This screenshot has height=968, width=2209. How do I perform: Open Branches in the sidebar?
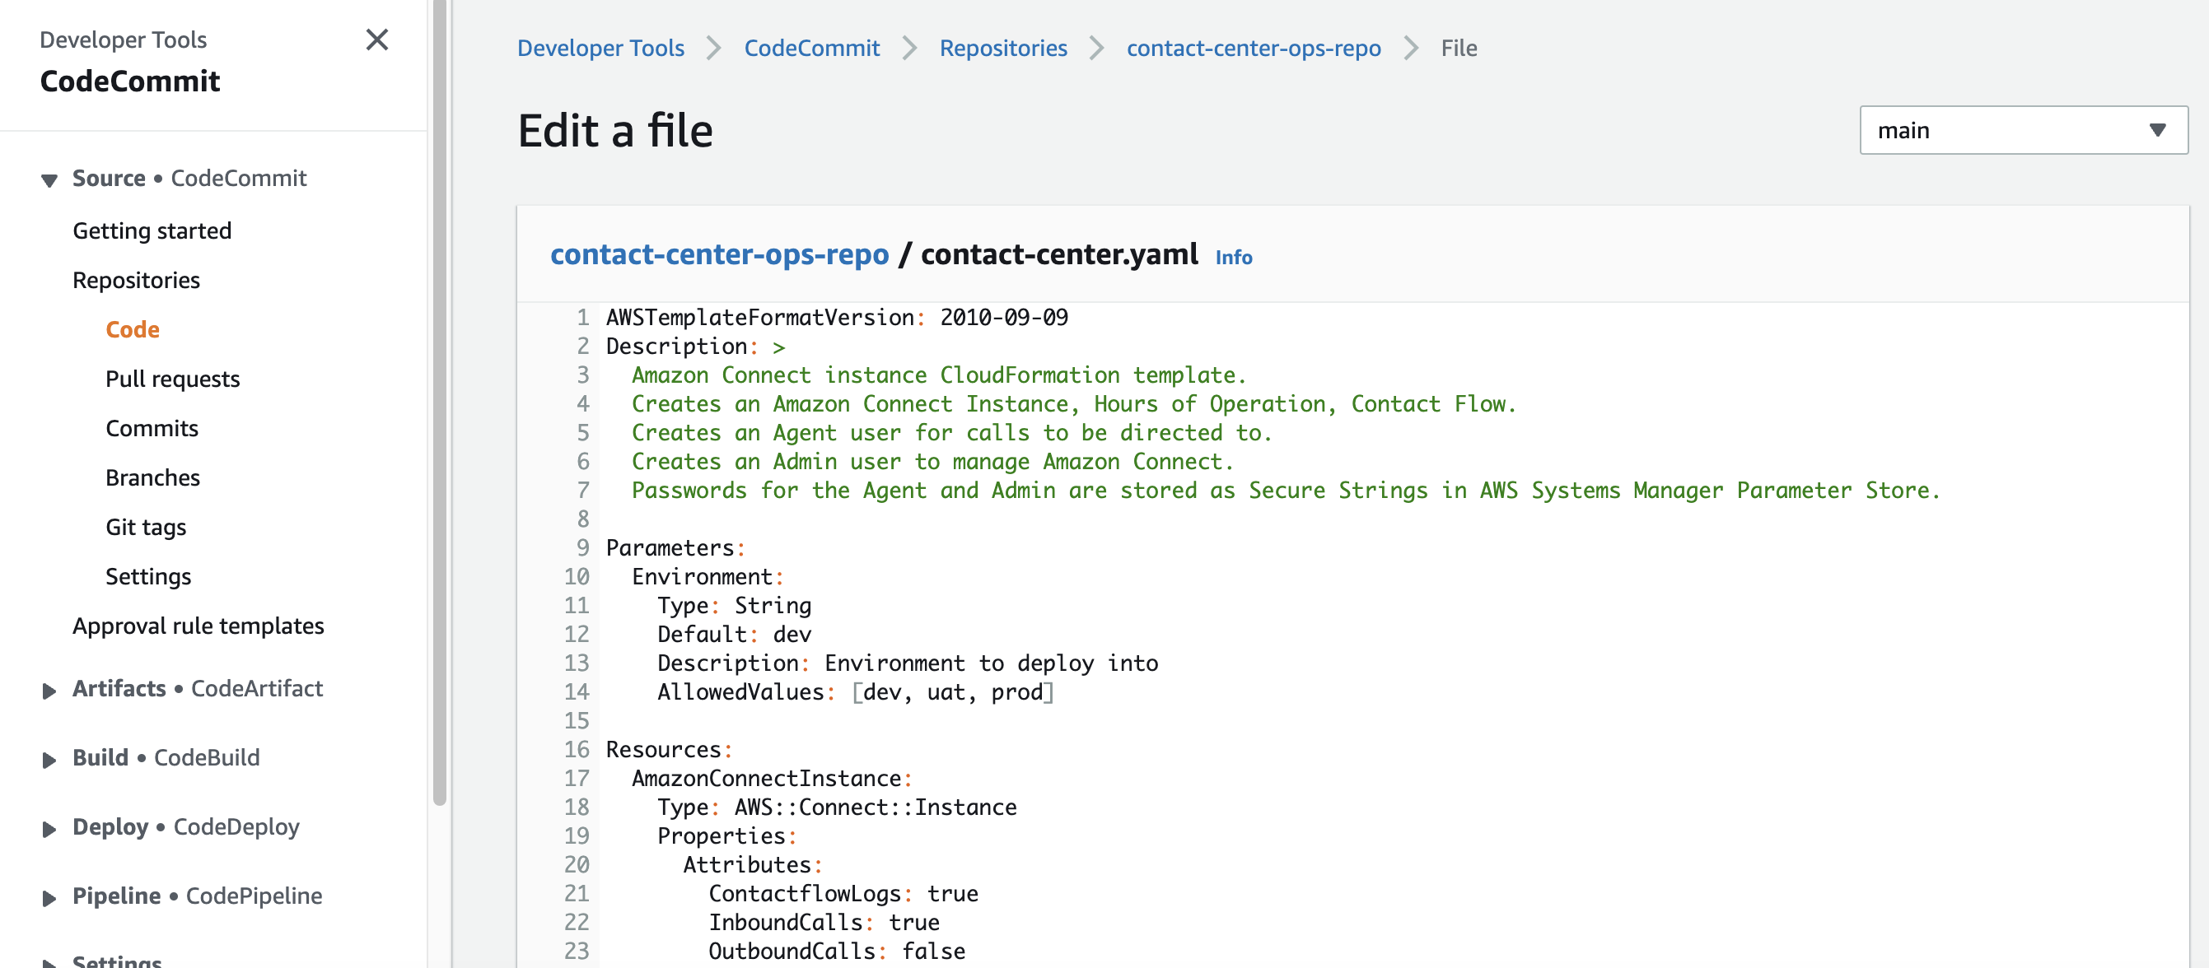click(x=152, y=477)
